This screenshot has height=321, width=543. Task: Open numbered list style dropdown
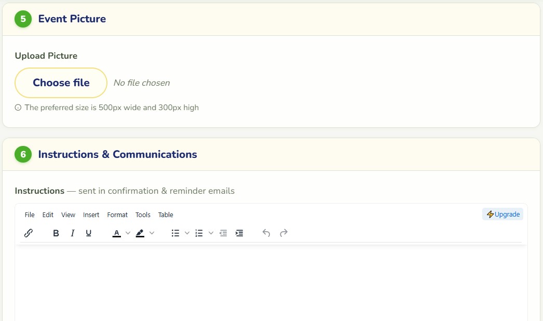211,233
